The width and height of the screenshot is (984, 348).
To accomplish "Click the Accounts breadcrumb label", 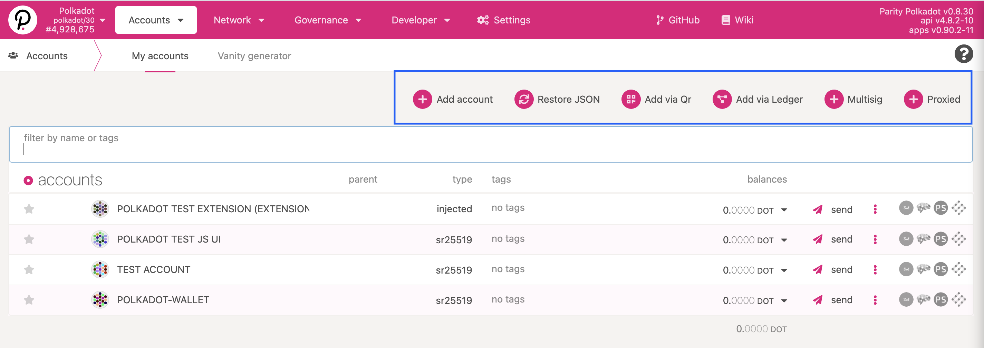I will [x=47, y=56].
